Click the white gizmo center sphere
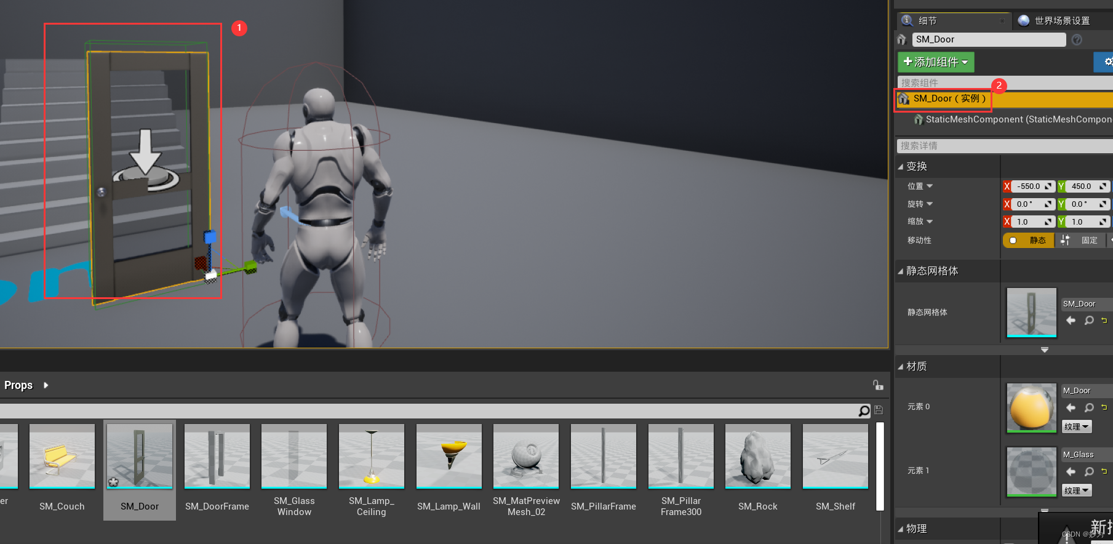Viewport: 1113px width, 544px height. coord(211,276)
